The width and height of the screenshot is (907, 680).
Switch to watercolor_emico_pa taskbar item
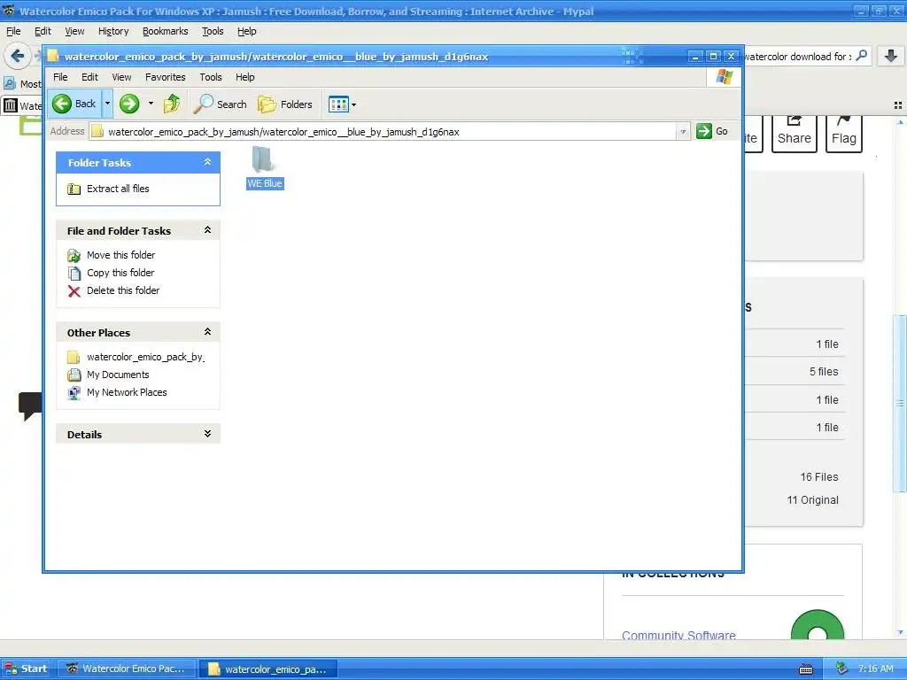coord(269,669)
